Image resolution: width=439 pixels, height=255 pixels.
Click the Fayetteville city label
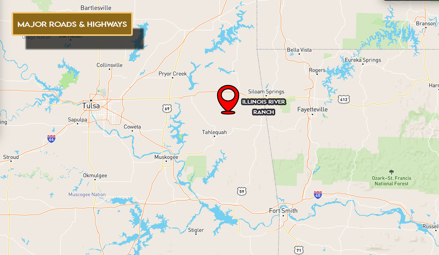(312, 110)
